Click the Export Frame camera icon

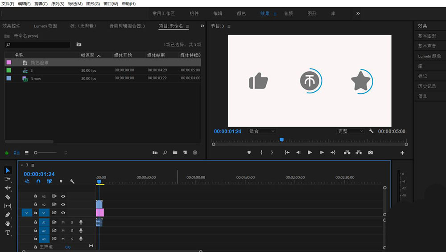tap(370, 153)
